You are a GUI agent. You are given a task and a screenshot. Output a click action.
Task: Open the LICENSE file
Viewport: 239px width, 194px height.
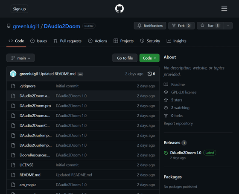coord(26,165)
